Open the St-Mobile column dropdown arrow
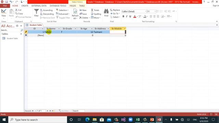Screen dimensions: 219x123 pyautogui.click(x=125, y=29)
